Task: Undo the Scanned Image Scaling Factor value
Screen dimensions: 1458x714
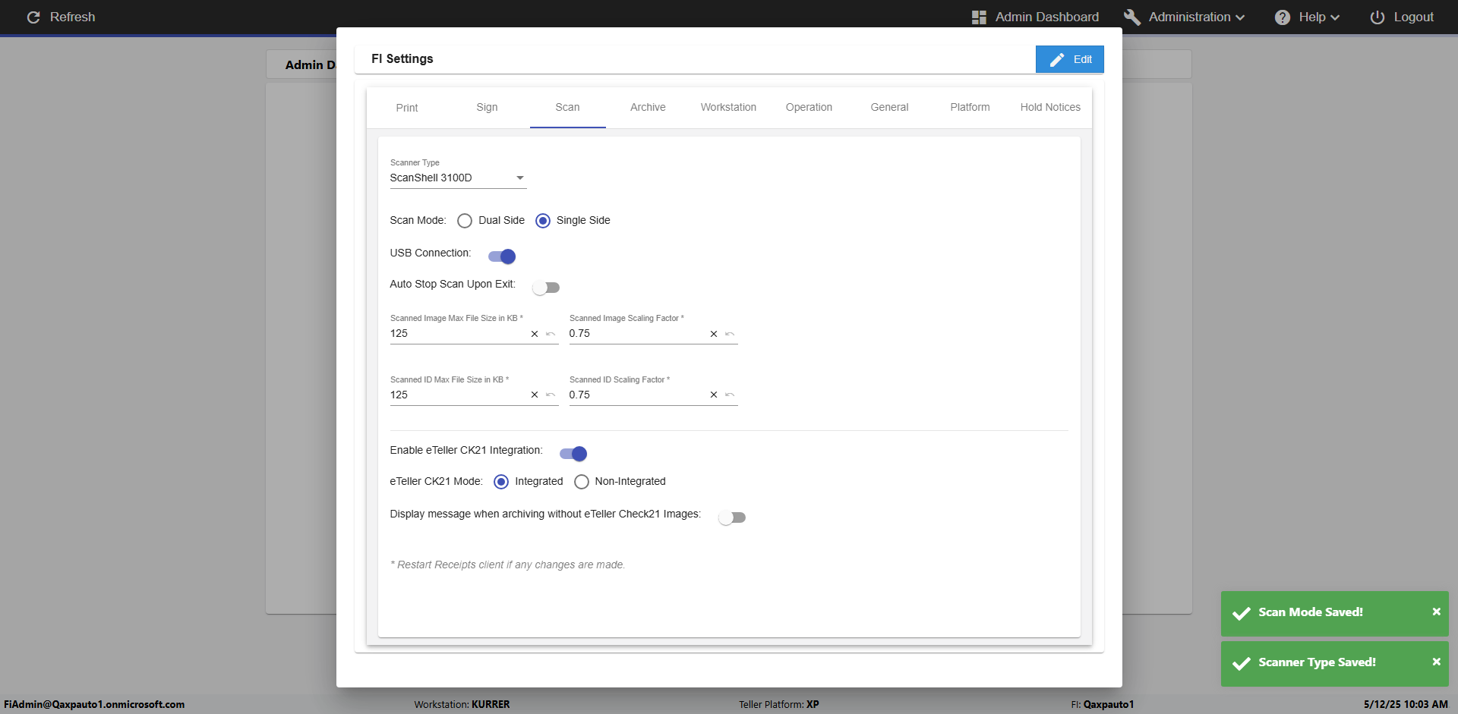Action: [730, 334]
